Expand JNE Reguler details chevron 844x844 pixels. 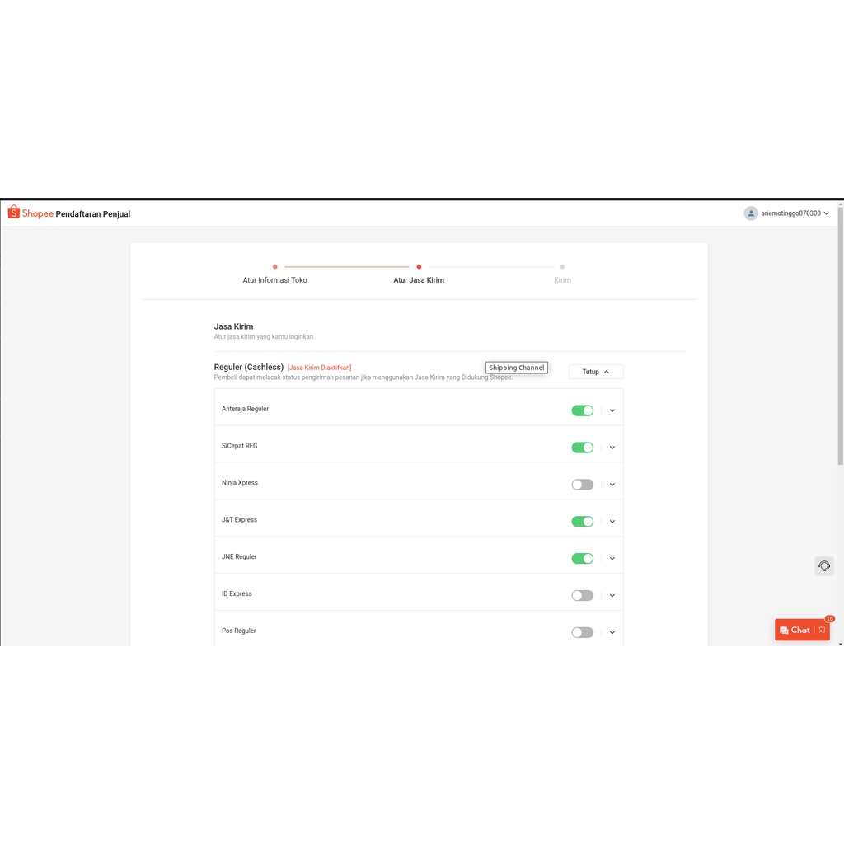pyautogui.click(x=612, y=559)
